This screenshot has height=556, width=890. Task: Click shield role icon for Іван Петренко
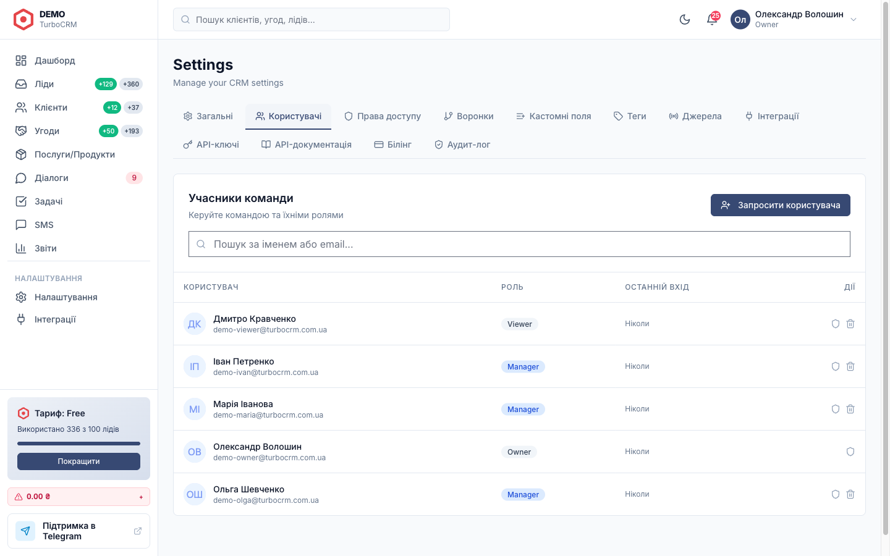pos(836,366)
